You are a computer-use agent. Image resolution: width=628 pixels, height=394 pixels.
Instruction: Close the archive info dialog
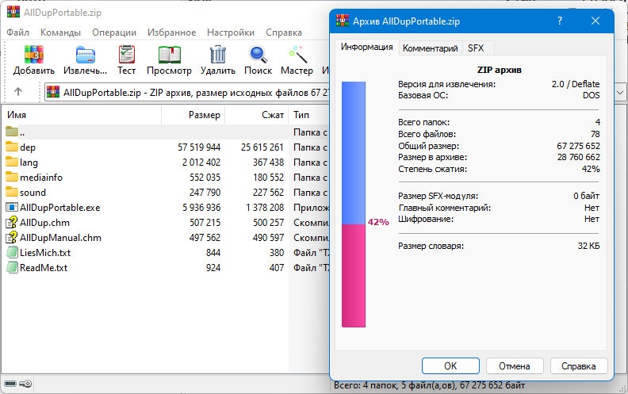595,21
